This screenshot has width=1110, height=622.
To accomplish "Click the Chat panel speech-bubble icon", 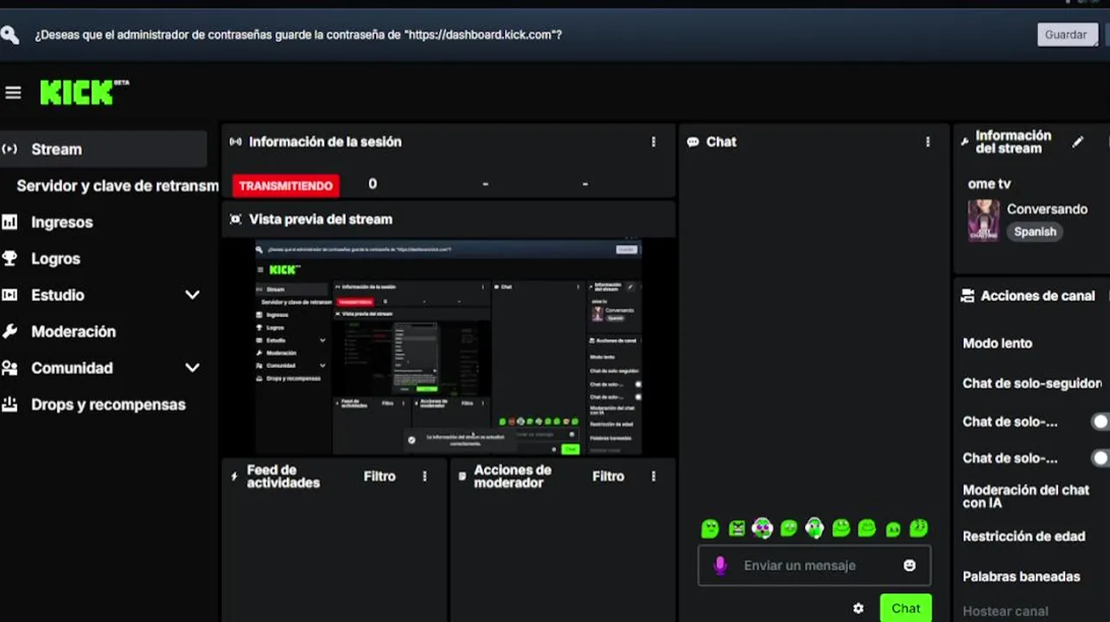I will tap(692, 142).
